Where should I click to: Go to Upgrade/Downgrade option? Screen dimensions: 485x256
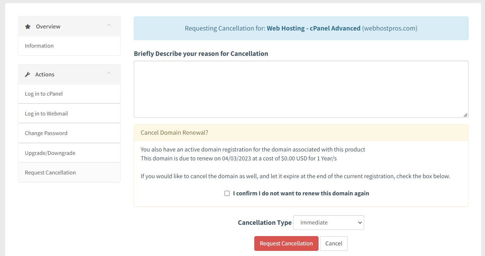coord(50,153)
